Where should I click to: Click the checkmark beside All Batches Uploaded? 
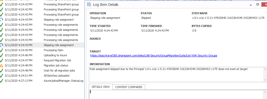(x=2, y=76)
